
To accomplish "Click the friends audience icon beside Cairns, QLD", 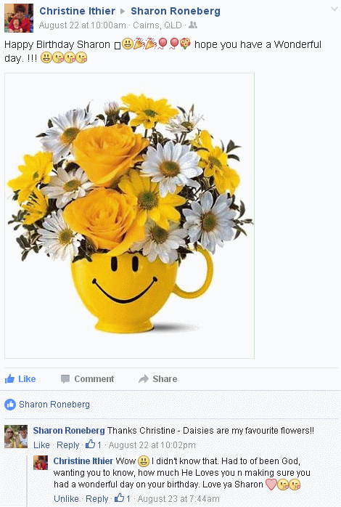I will 193,25.
